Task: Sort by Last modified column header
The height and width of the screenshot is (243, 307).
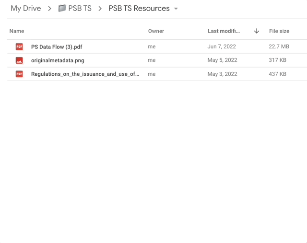Action: pyautogui.click(x=224, y=31)
